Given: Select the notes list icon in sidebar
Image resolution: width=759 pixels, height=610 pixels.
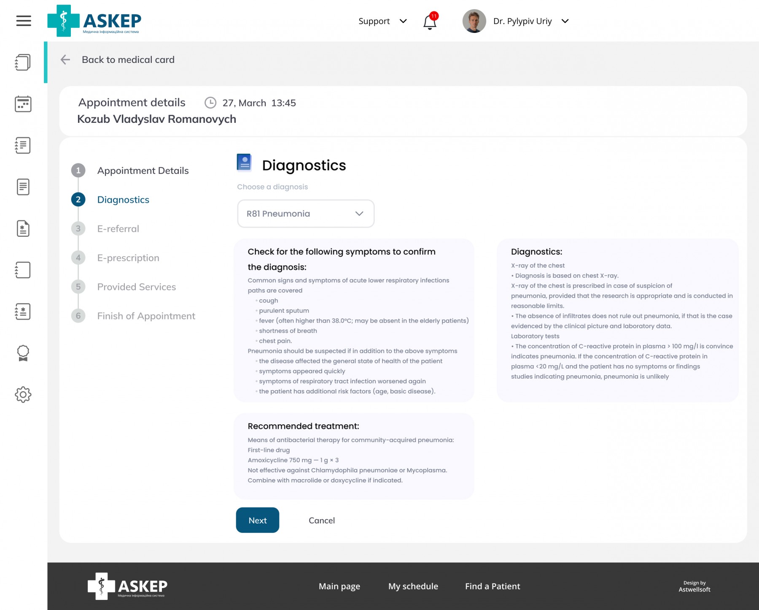Looking at the screenshot, I should [x=23, y=146].
